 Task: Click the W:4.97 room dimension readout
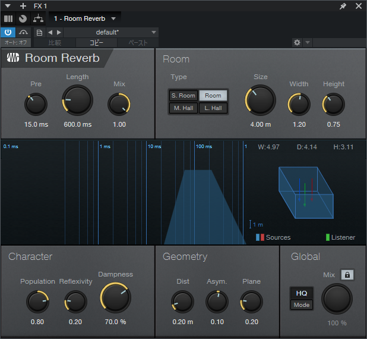[268, 147]
